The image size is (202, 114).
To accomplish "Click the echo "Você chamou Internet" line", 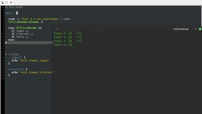I will pos(32,72).
